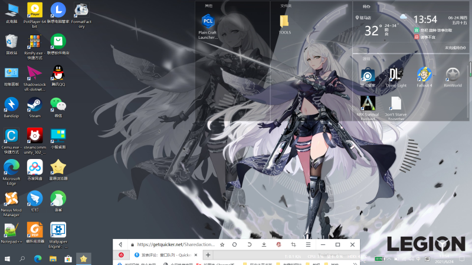
Task: Open the Windows Start menu
Action: pos(7,259)
